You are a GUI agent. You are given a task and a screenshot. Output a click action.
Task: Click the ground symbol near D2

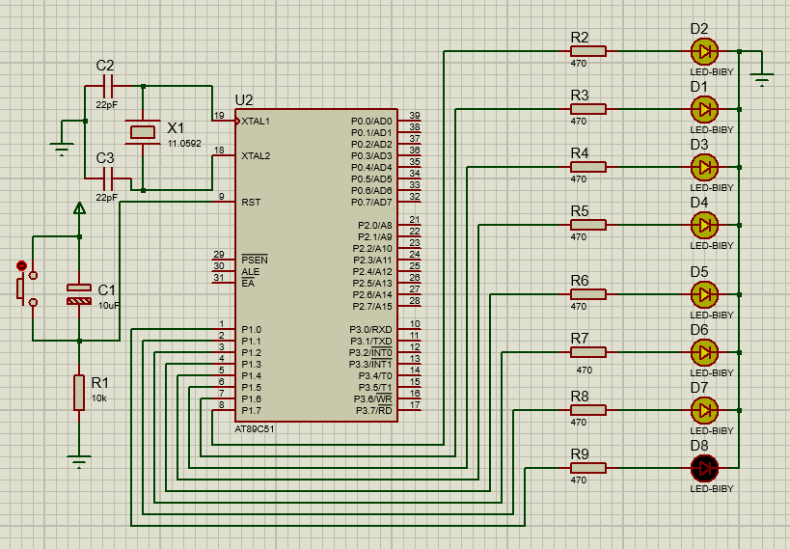(x=762, y=80)
